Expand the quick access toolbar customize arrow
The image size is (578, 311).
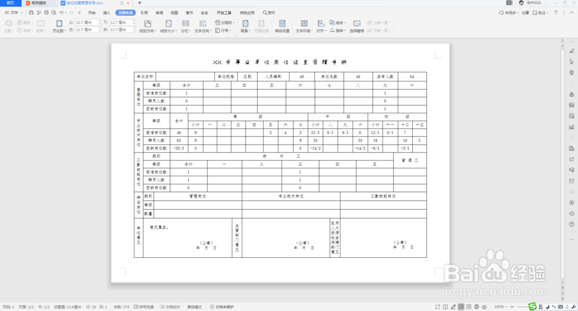(79, 13)
